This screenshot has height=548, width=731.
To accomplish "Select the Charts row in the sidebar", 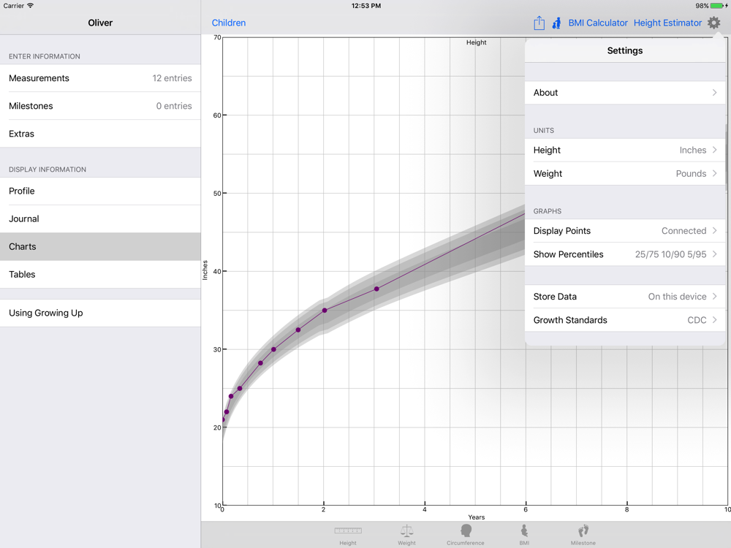I will (x=100, y=246).
